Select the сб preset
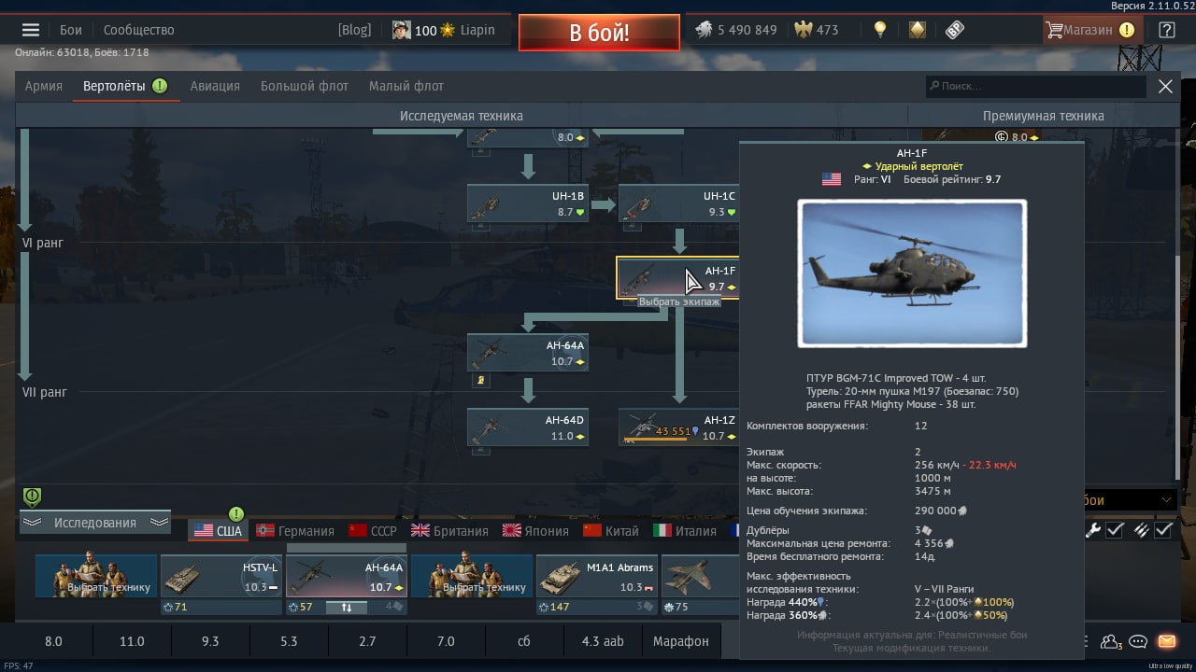Screen dimensions: 1196x672 524,641
